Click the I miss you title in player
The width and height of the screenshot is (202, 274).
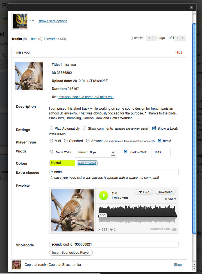pyautogui.click(x=120, y=198)
